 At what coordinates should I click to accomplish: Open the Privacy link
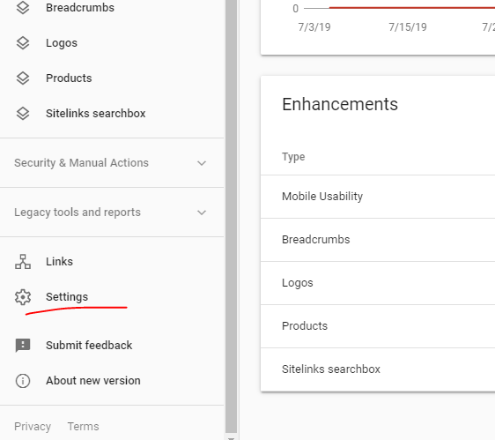coord(33,427)
